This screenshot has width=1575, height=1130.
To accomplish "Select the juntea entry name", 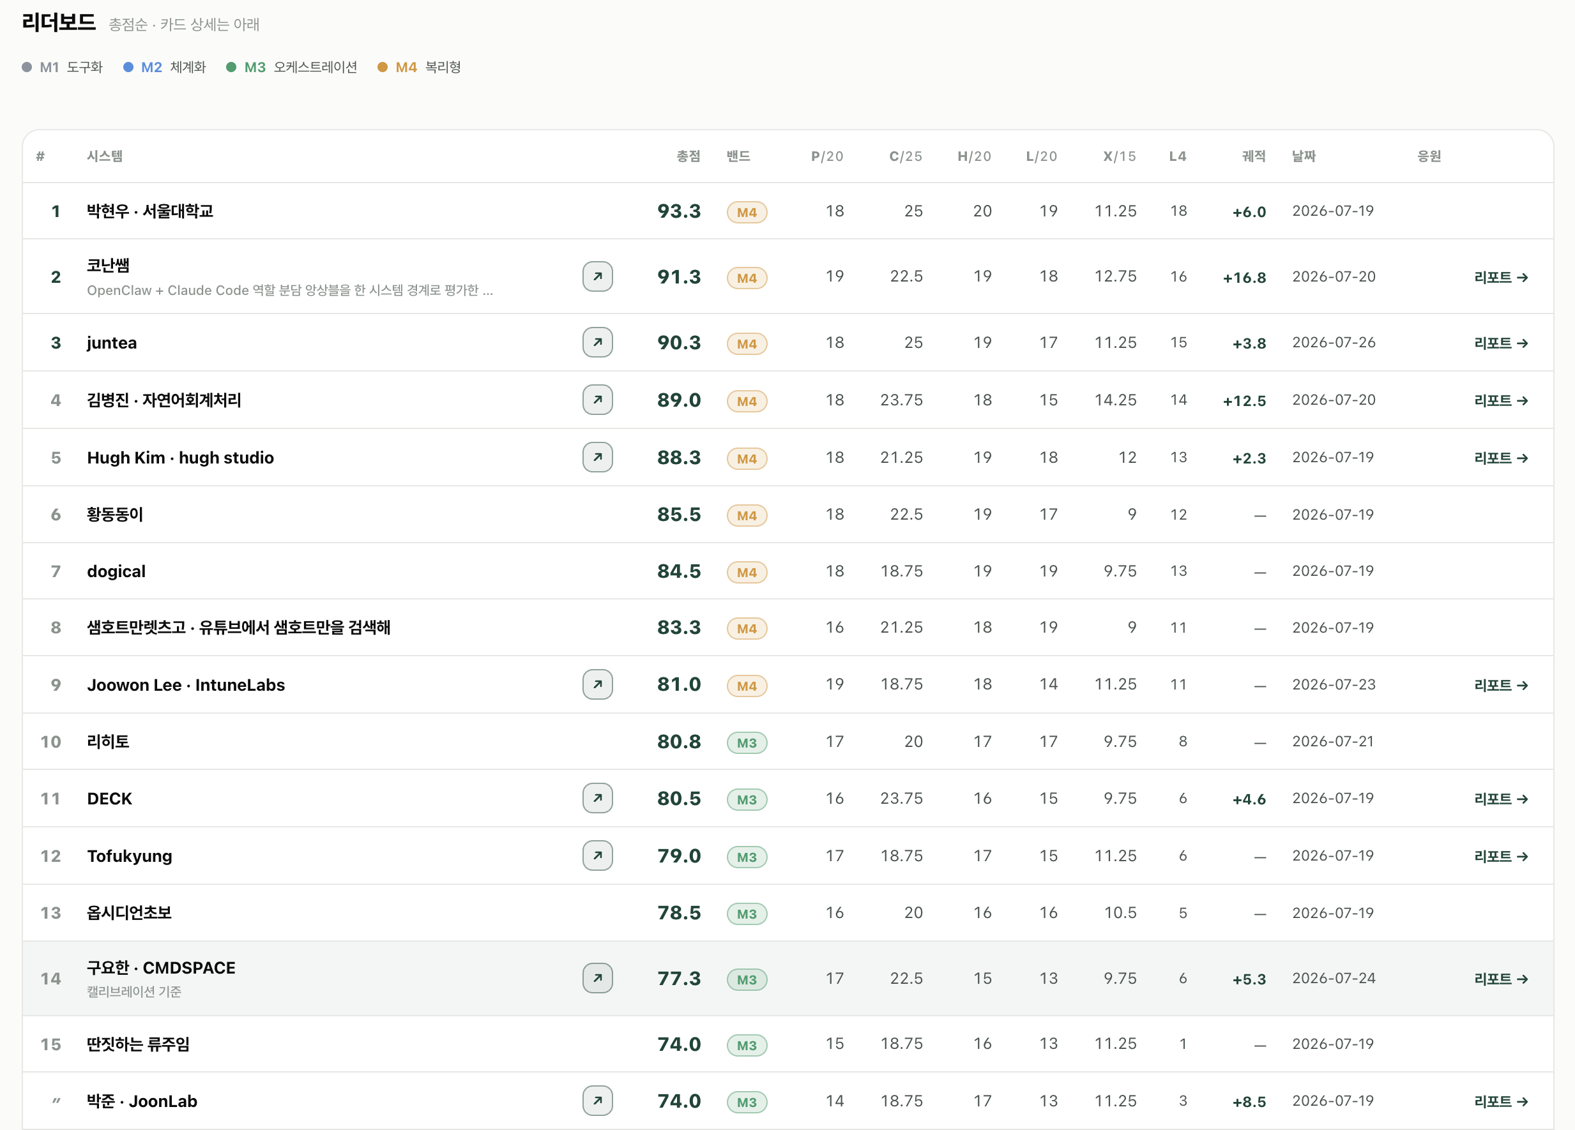I will pos(112,343).
